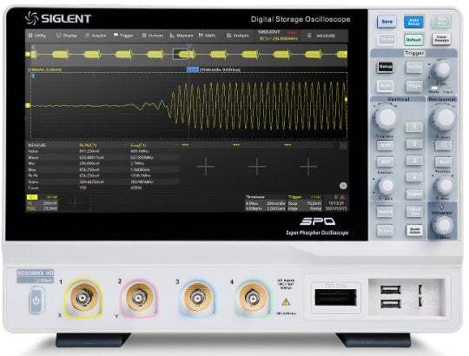Tap the Count row in statistics table
The height and width of the screenshot is (356, 469).
[x=103, y=188]
